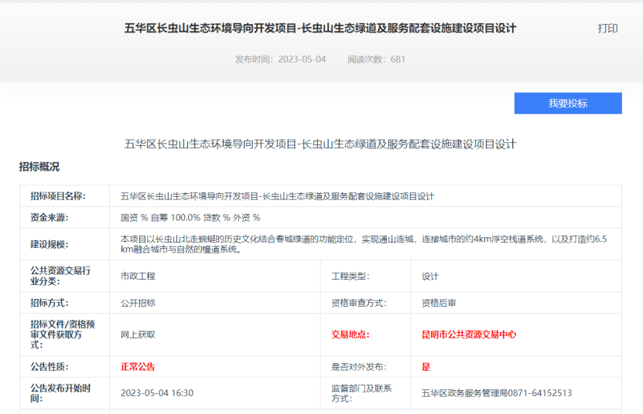Select the 市政工程 classification value
The image size is (643, 414).
point(138,276)
